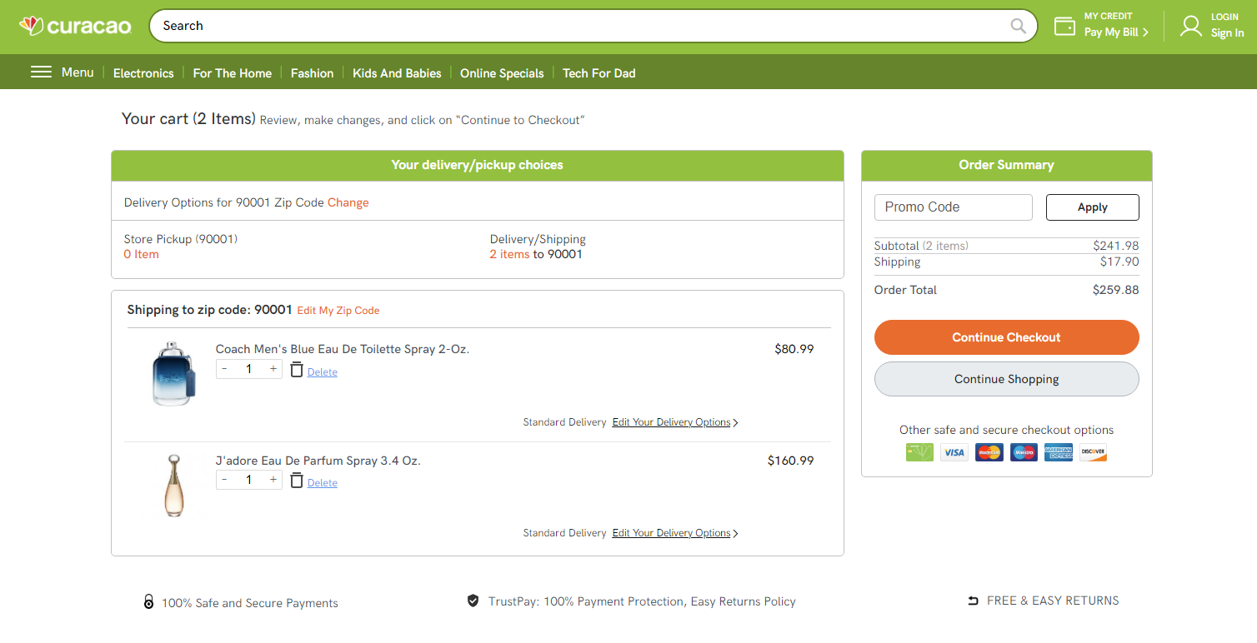
Task: Open the Electronics menu
Action: [x=143, y=73]
